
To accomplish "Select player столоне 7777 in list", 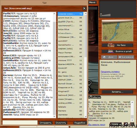I will [x=70, y=61].
